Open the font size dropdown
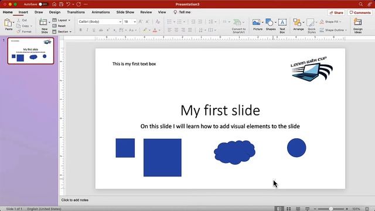This screenshot has height=211, width=375. [x=135, y=22]
